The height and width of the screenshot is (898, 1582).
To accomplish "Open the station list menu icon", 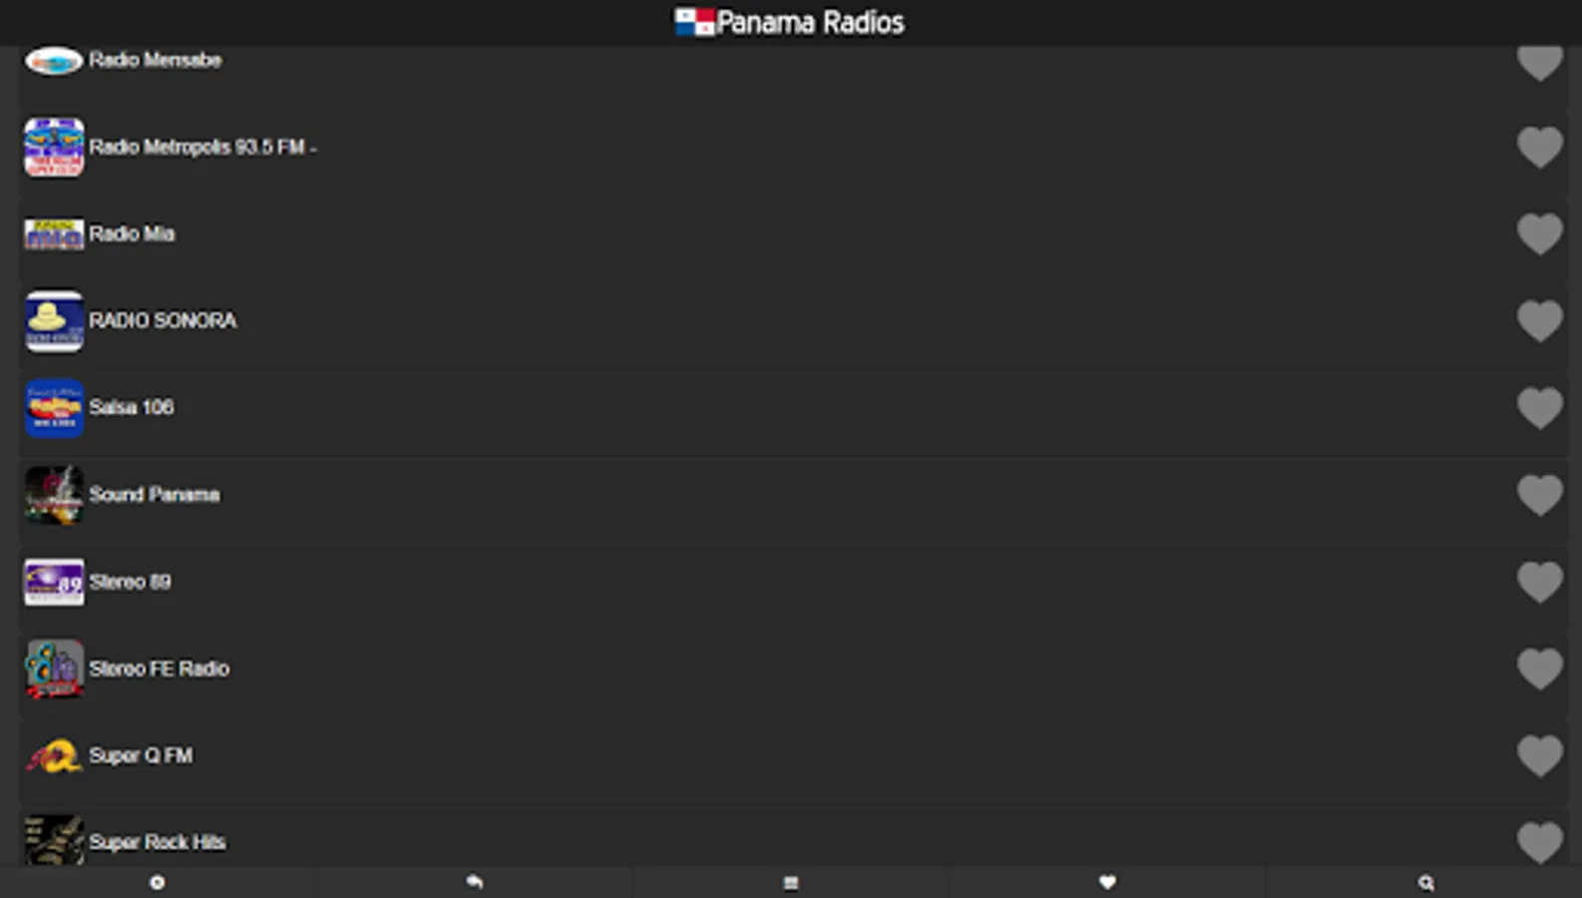I will (791, 882).
